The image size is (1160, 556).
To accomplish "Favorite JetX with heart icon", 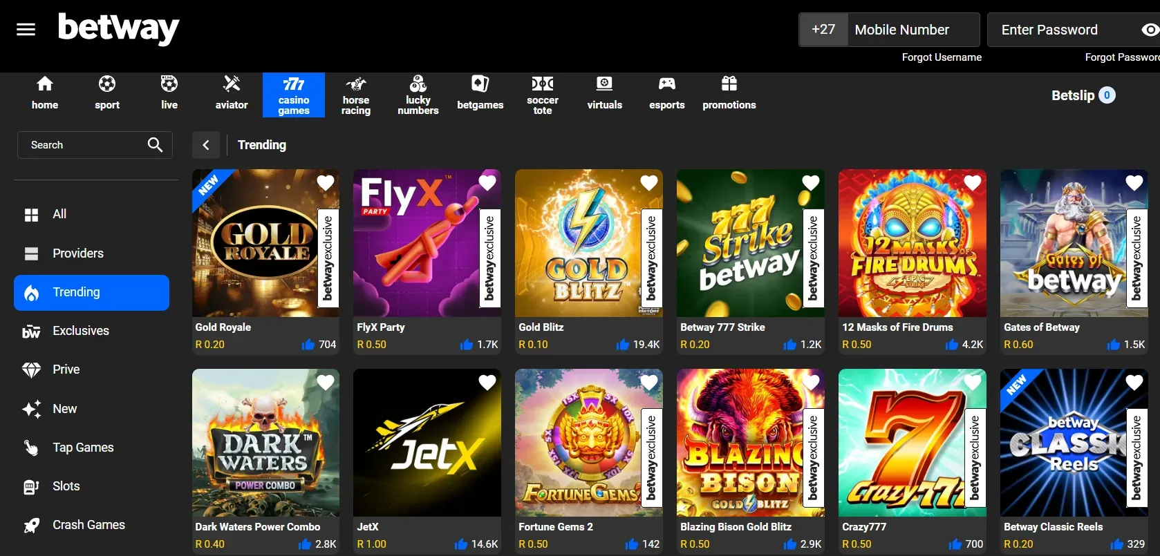I will coord(487,383).
